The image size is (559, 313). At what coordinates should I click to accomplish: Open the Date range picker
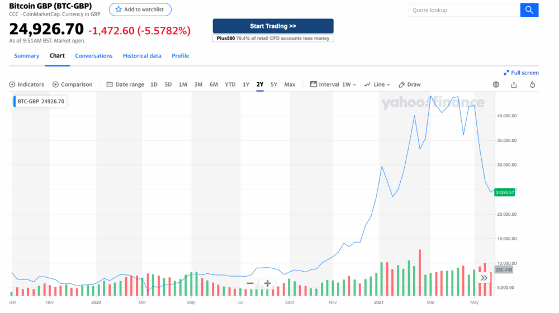tap(125, 84)
